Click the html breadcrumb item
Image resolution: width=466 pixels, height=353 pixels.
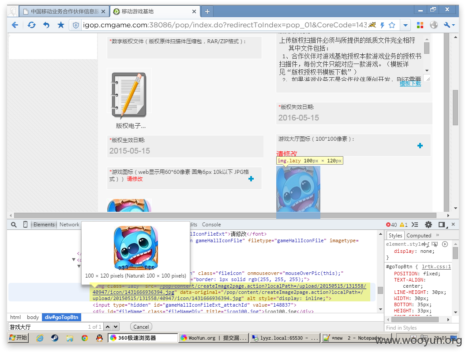[15, 317]
